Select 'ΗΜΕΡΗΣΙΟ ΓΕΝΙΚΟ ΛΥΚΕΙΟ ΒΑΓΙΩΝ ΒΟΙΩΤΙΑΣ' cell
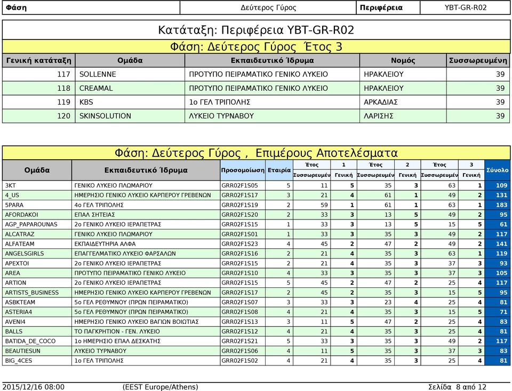 146,322
